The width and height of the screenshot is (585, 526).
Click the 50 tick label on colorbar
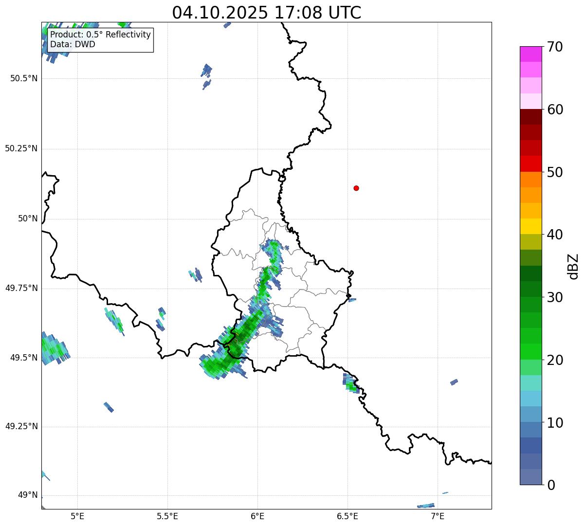click(555, 173)
